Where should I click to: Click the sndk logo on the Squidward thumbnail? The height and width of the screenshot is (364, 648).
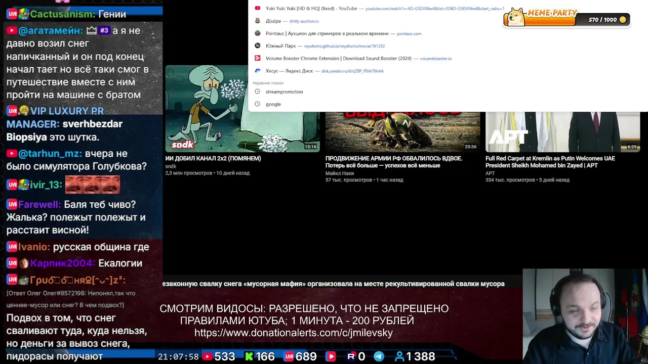tap(182, 145)
